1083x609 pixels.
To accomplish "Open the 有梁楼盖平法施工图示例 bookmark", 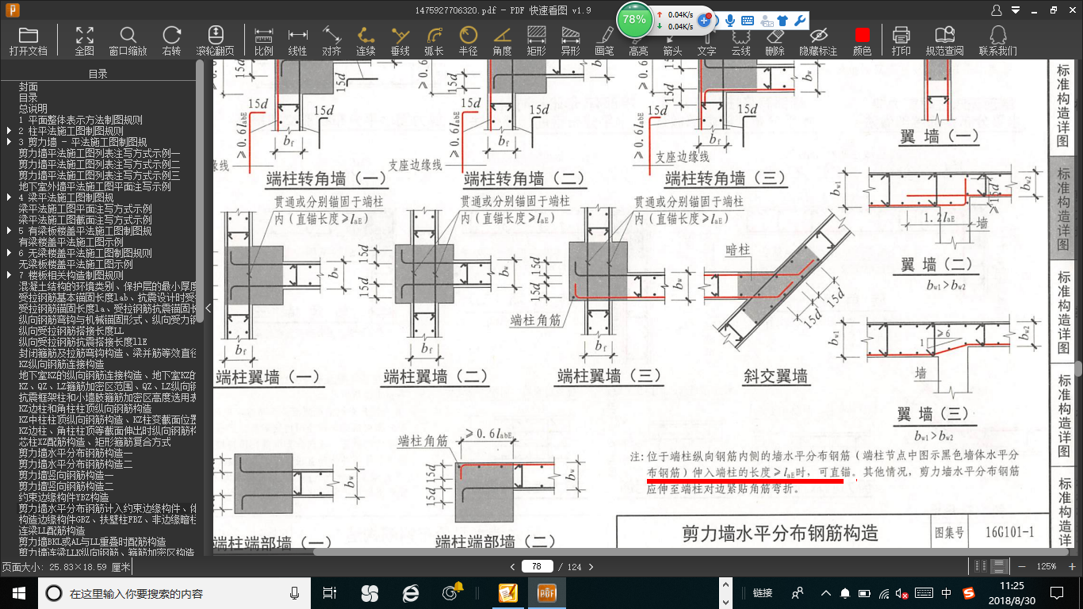I will 71,243.
